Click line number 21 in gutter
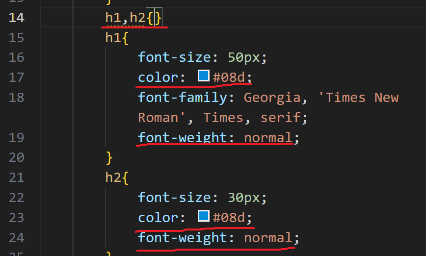 point(17,178)
